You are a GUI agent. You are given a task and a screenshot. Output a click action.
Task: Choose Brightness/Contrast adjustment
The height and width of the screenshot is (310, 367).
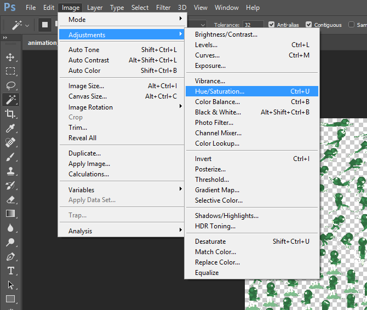point(252,35)
